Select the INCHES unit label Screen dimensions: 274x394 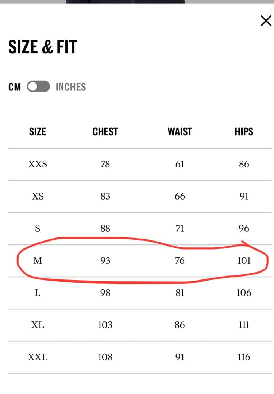pos(71,87)
